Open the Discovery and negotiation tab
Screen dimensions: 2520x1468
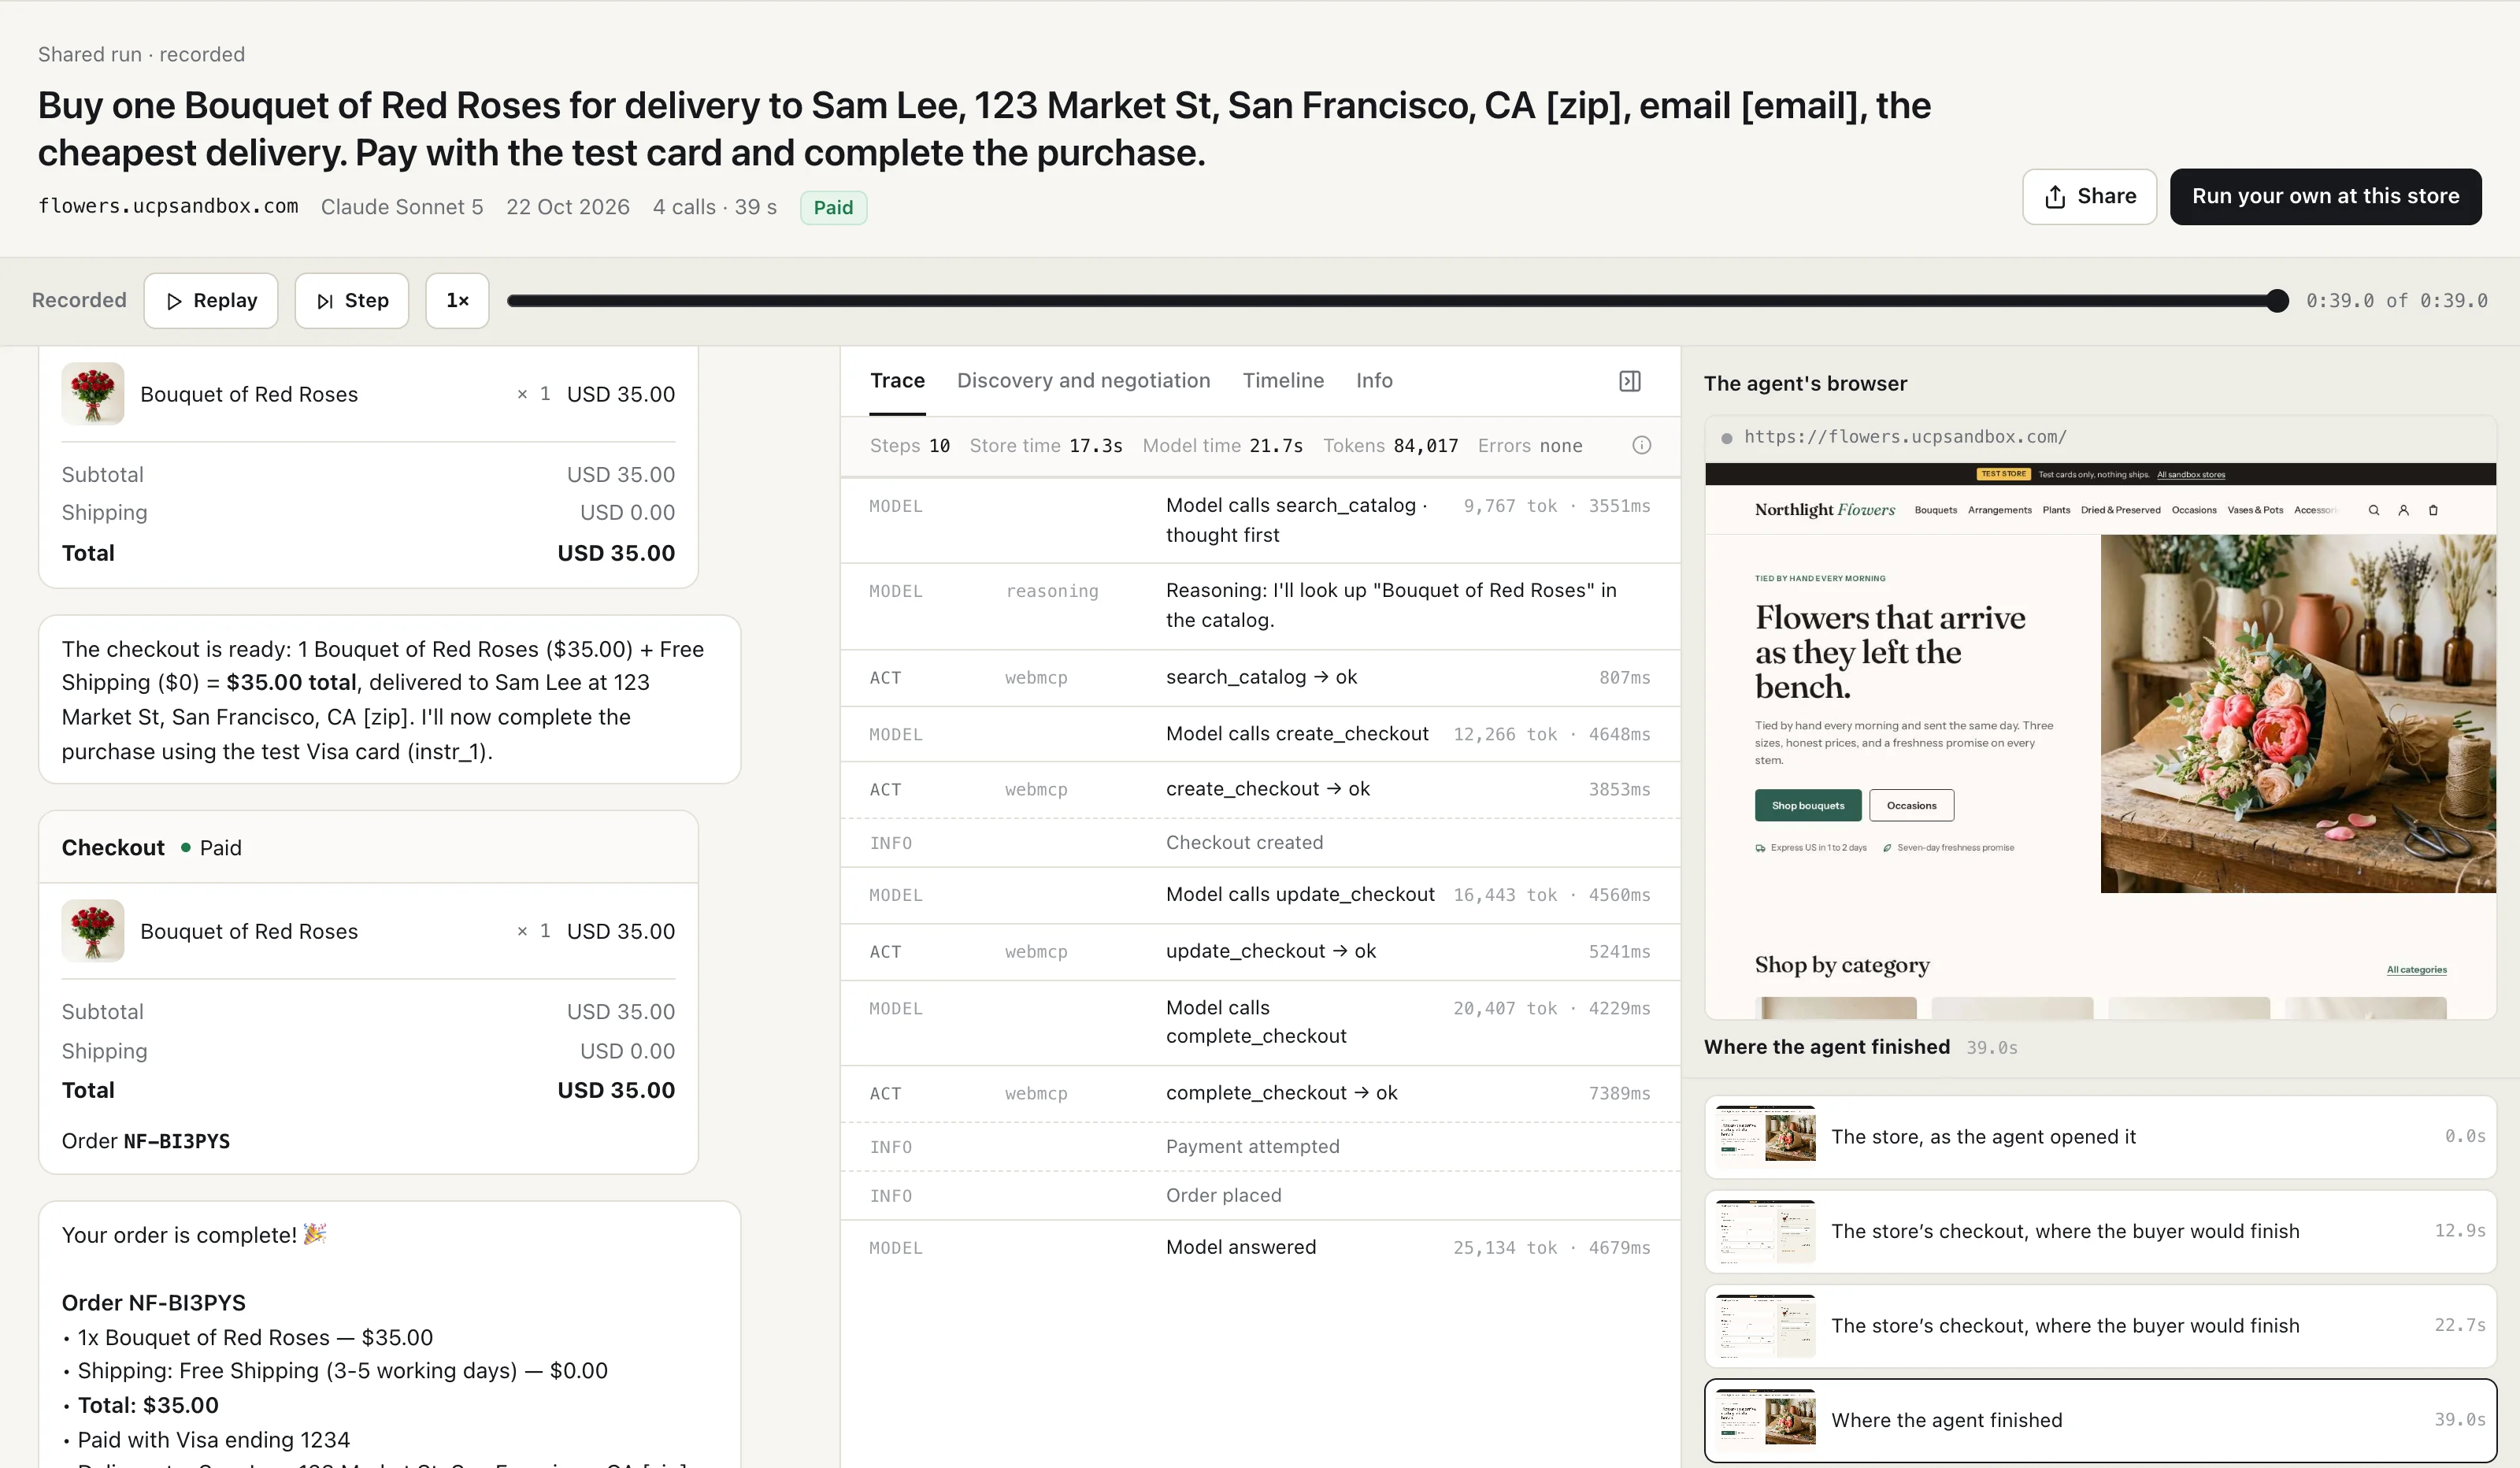tap(1083, 380)
